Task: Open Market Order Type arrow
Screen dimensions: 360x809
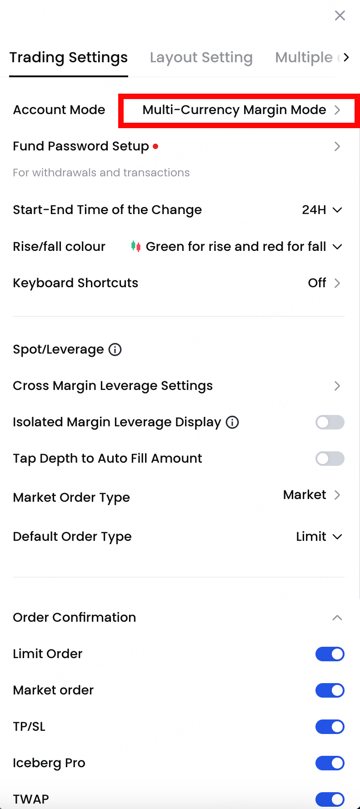Action: [337, 495]
